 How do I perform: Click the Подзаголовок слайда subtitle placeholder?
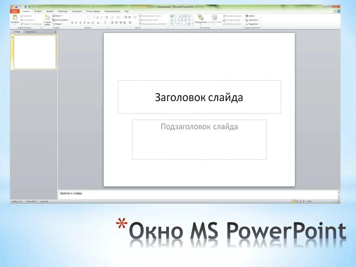pyautogui.click(x=199, y=140)
